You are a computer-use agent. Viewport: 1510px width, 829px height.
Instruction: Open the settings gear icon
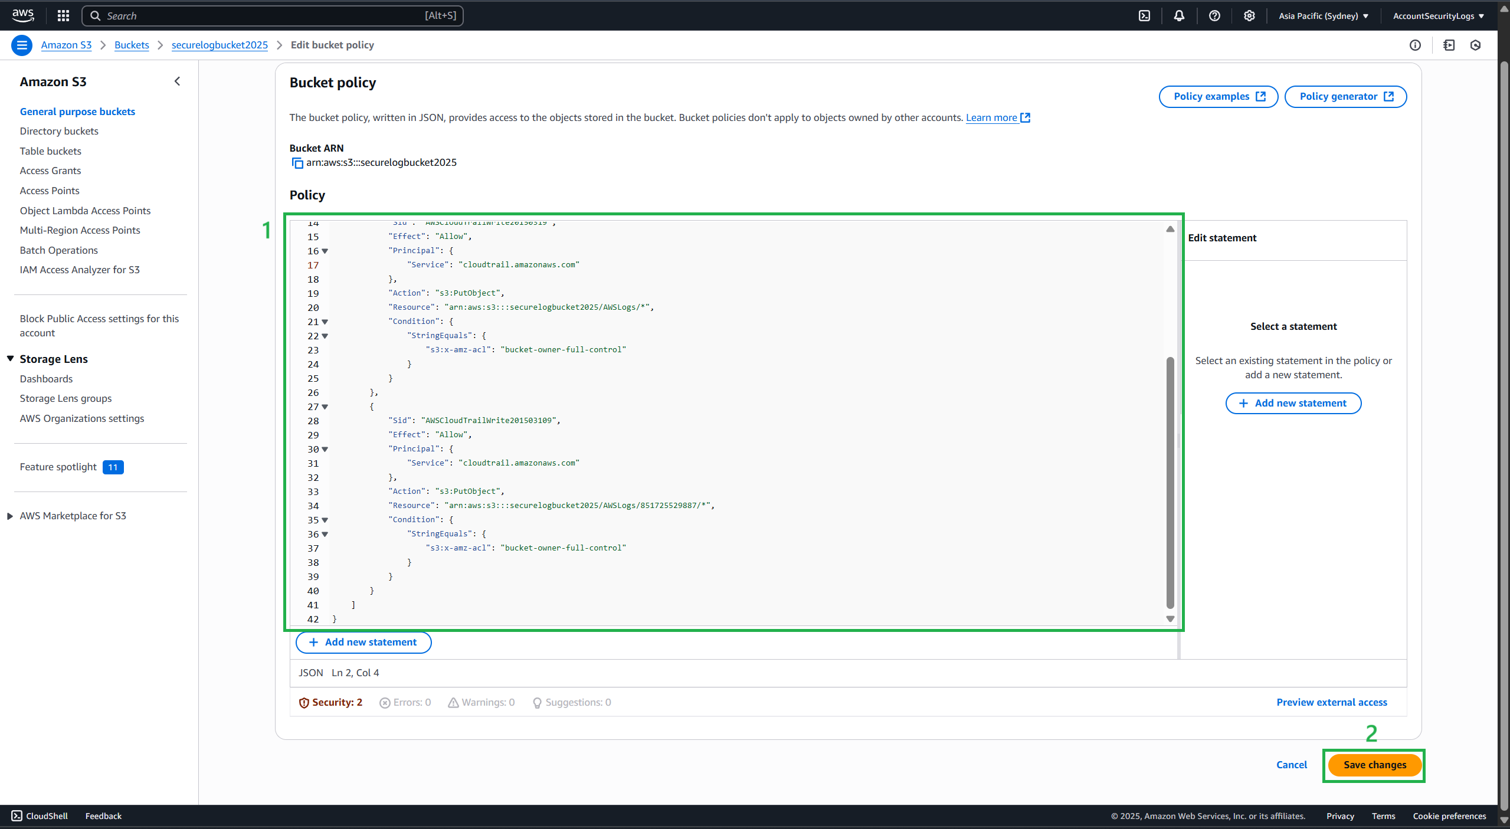point(1249,16)
